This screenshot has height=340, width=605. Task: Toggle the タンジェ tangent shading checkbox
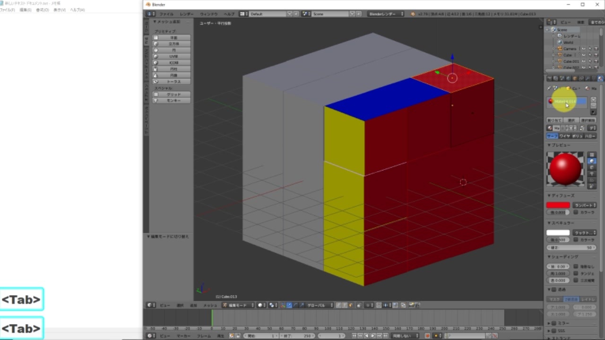pyautogui.click(x=576, y=273)
